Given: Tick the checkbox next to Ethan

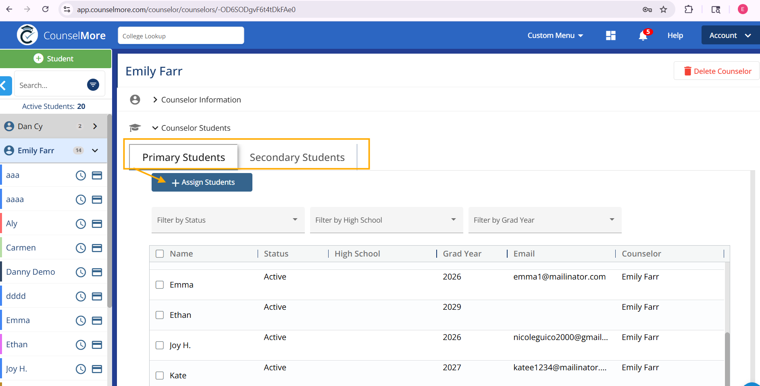Looking at the screenshot, I should pos(160,315).
